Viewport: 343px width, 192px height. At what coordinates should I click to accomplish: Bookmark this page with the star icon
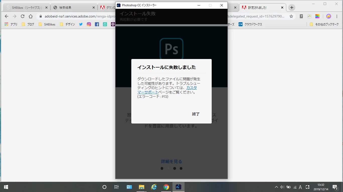click(x=291, y=16)
